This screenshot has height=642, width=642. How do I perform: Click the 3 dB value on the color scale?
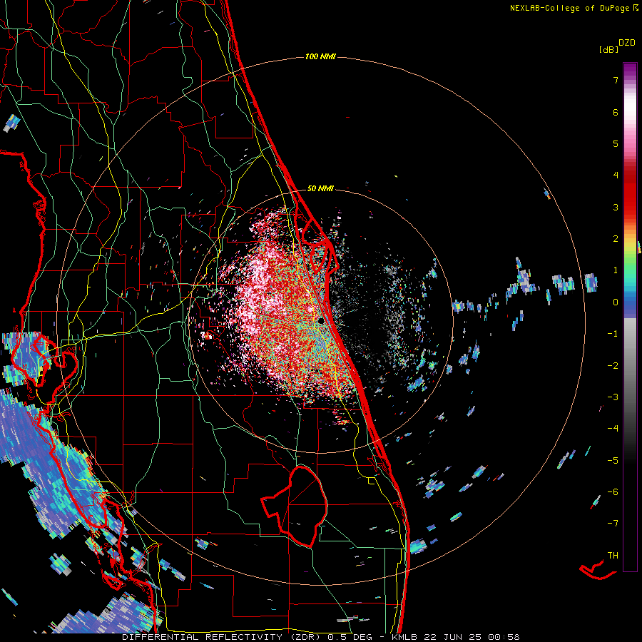click(616, 207)
